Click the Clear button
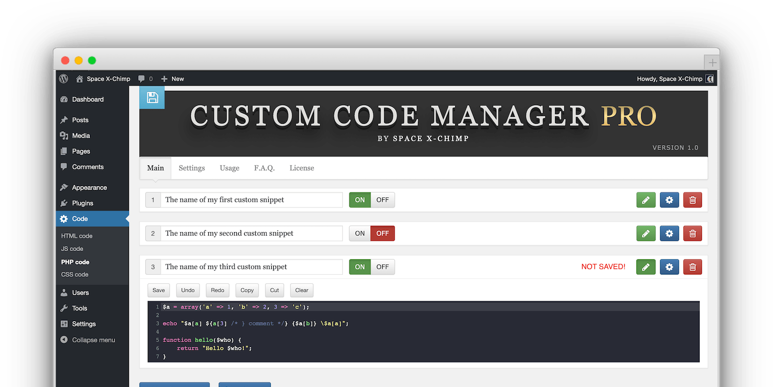773x387 pixels. [x=302, y=290]
